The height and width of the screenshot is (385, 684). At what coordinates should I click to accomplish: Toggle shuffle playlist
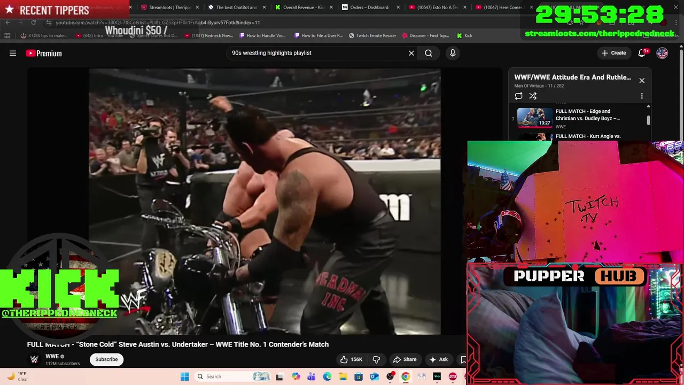coord(533,96)
